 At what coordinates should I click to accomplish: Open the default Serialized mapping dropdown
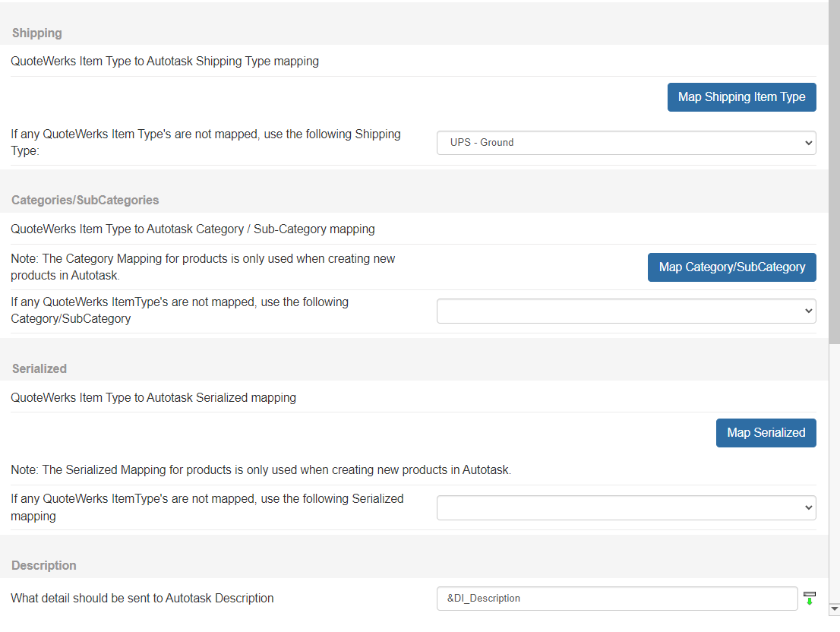(627, 507)
